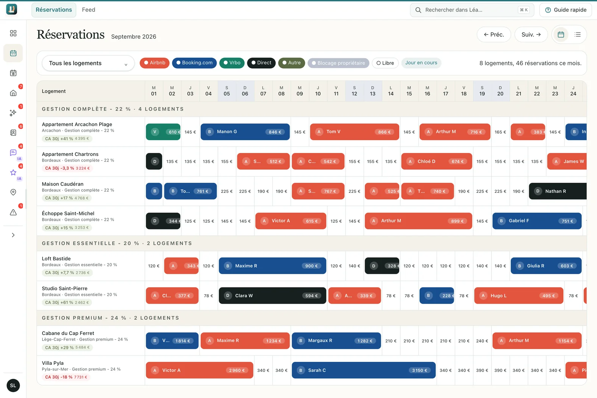Toggle the Direct filter chip
597x398 pixels.
[x=261, y=63]
